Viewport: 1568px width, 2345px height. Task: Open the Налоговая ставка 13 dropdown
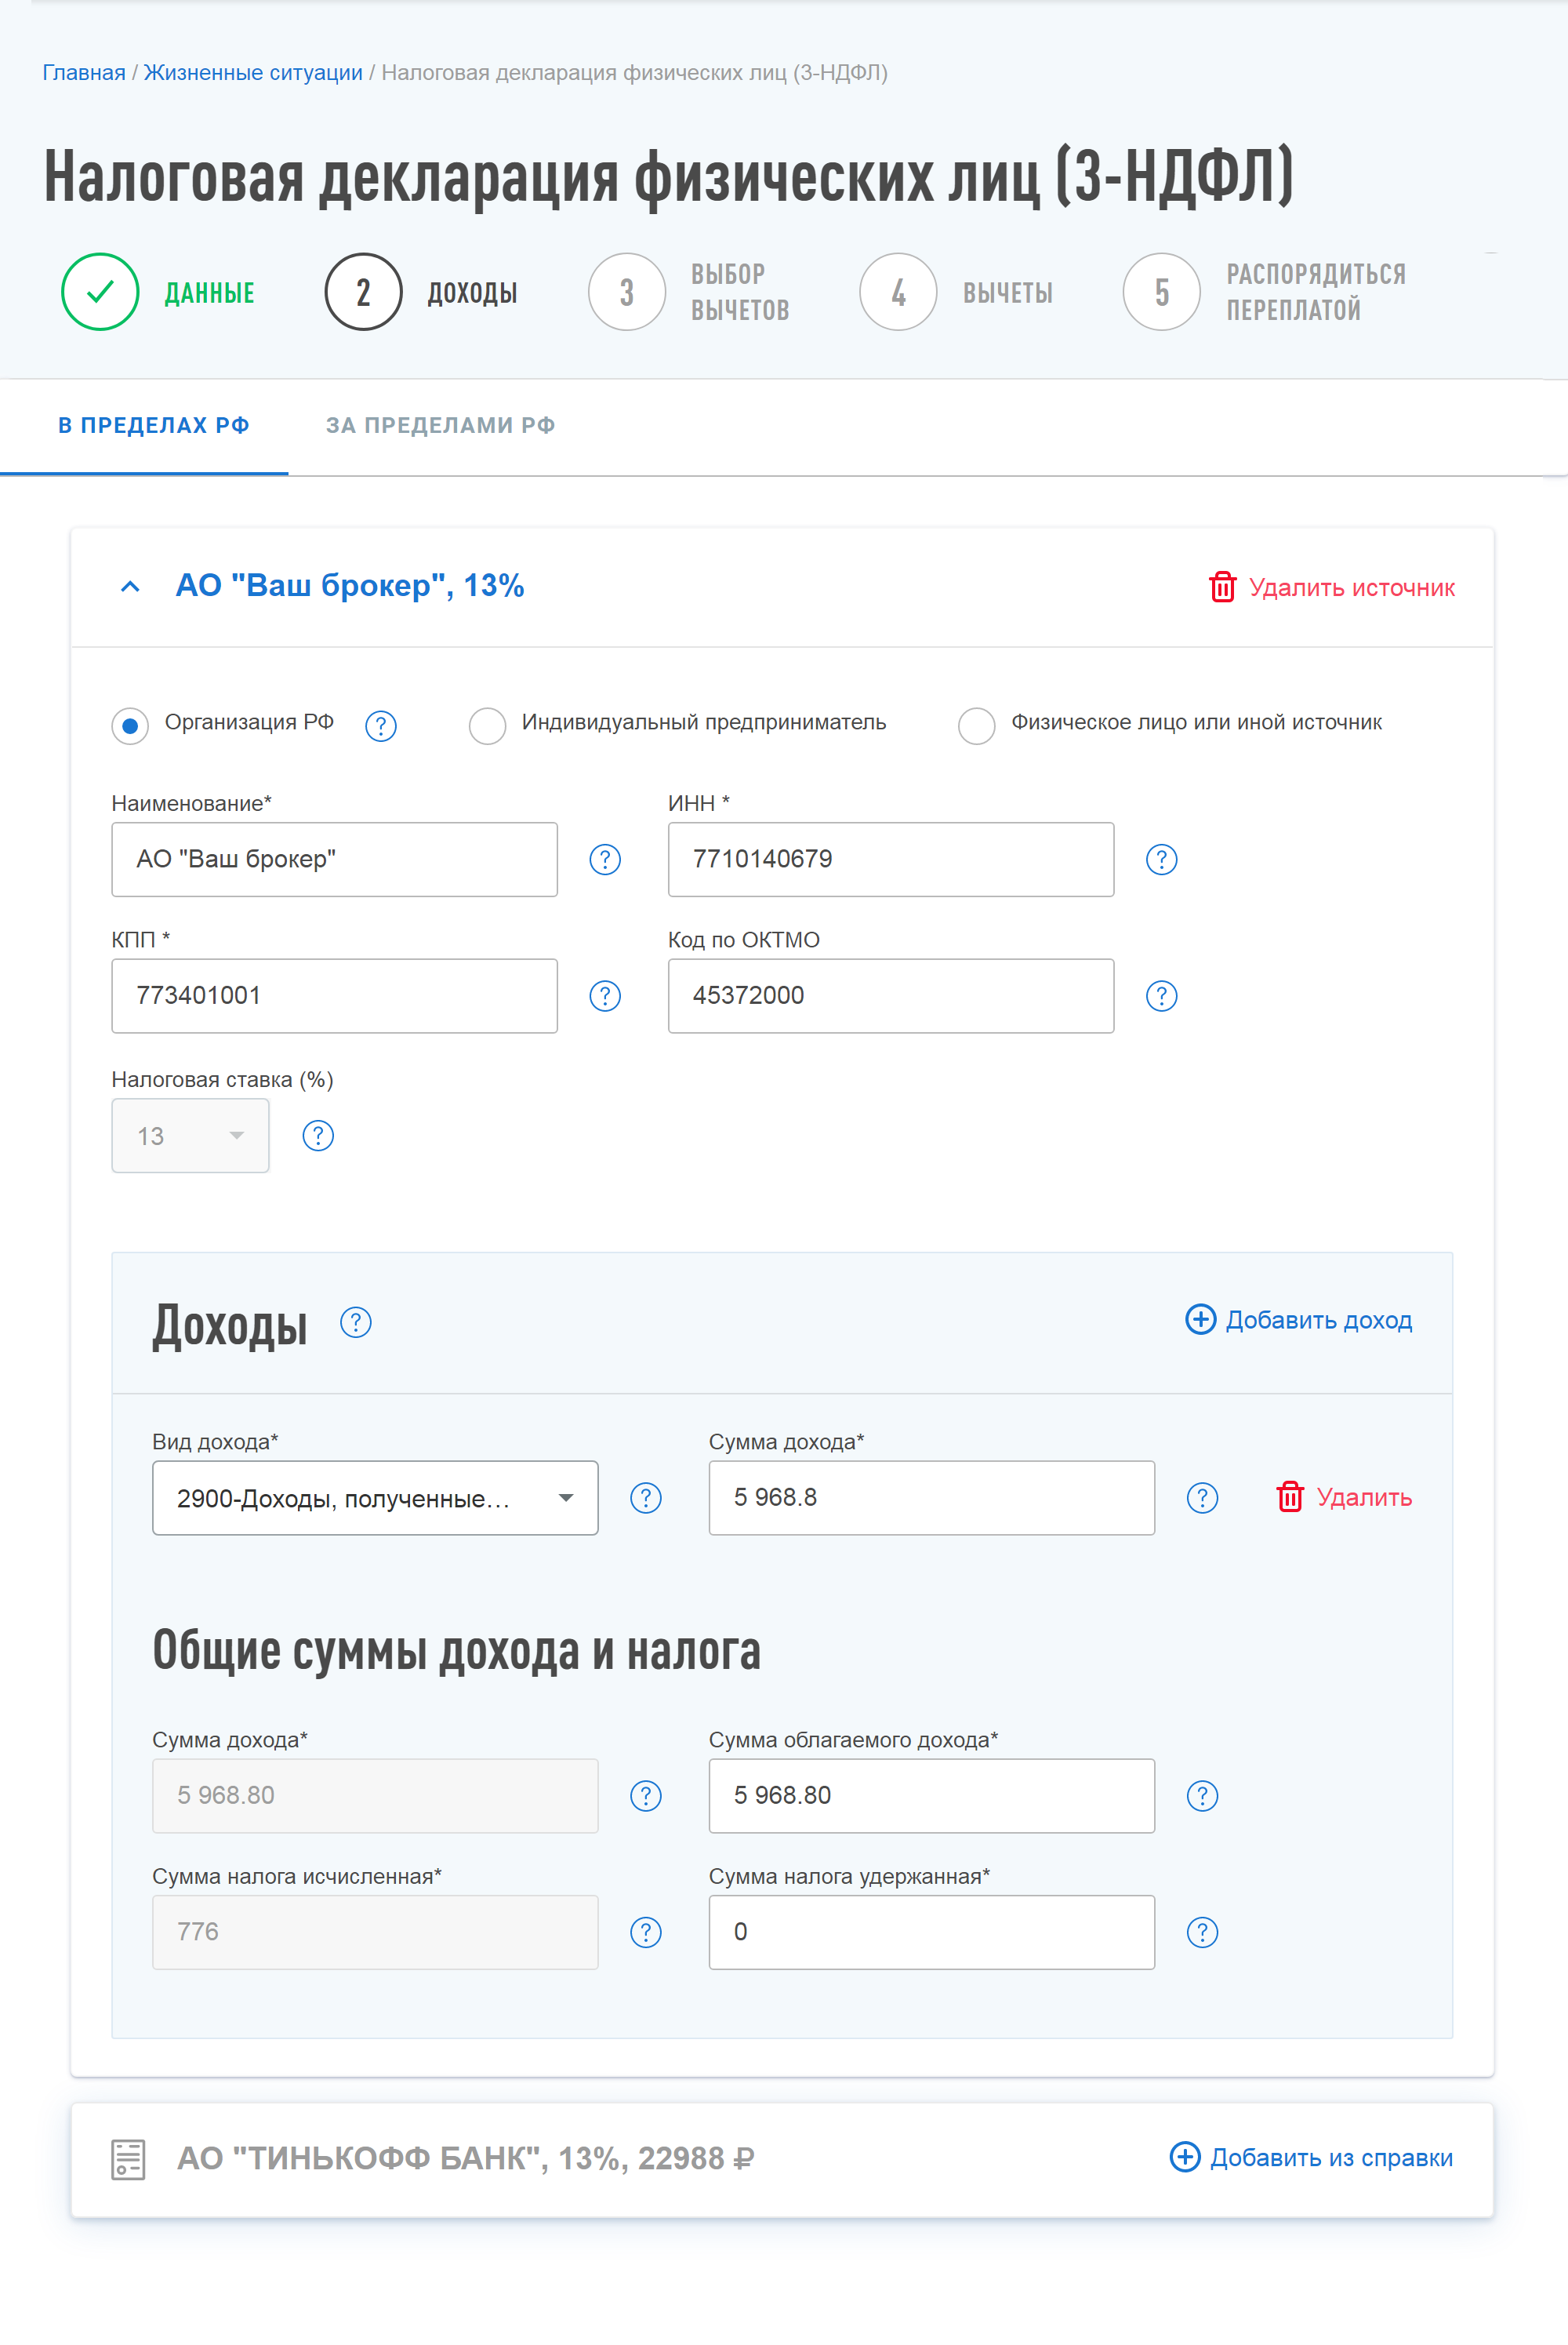coord(190,1136)
